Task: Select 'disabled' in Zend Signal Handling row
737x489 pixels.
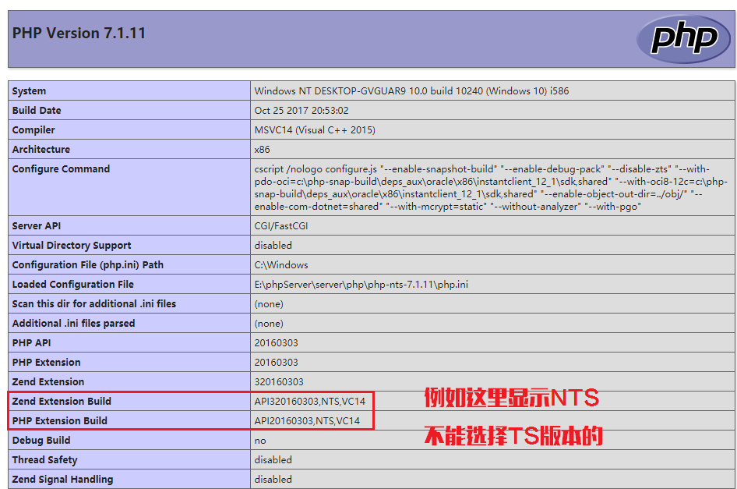Action: (x=273, y=479)
